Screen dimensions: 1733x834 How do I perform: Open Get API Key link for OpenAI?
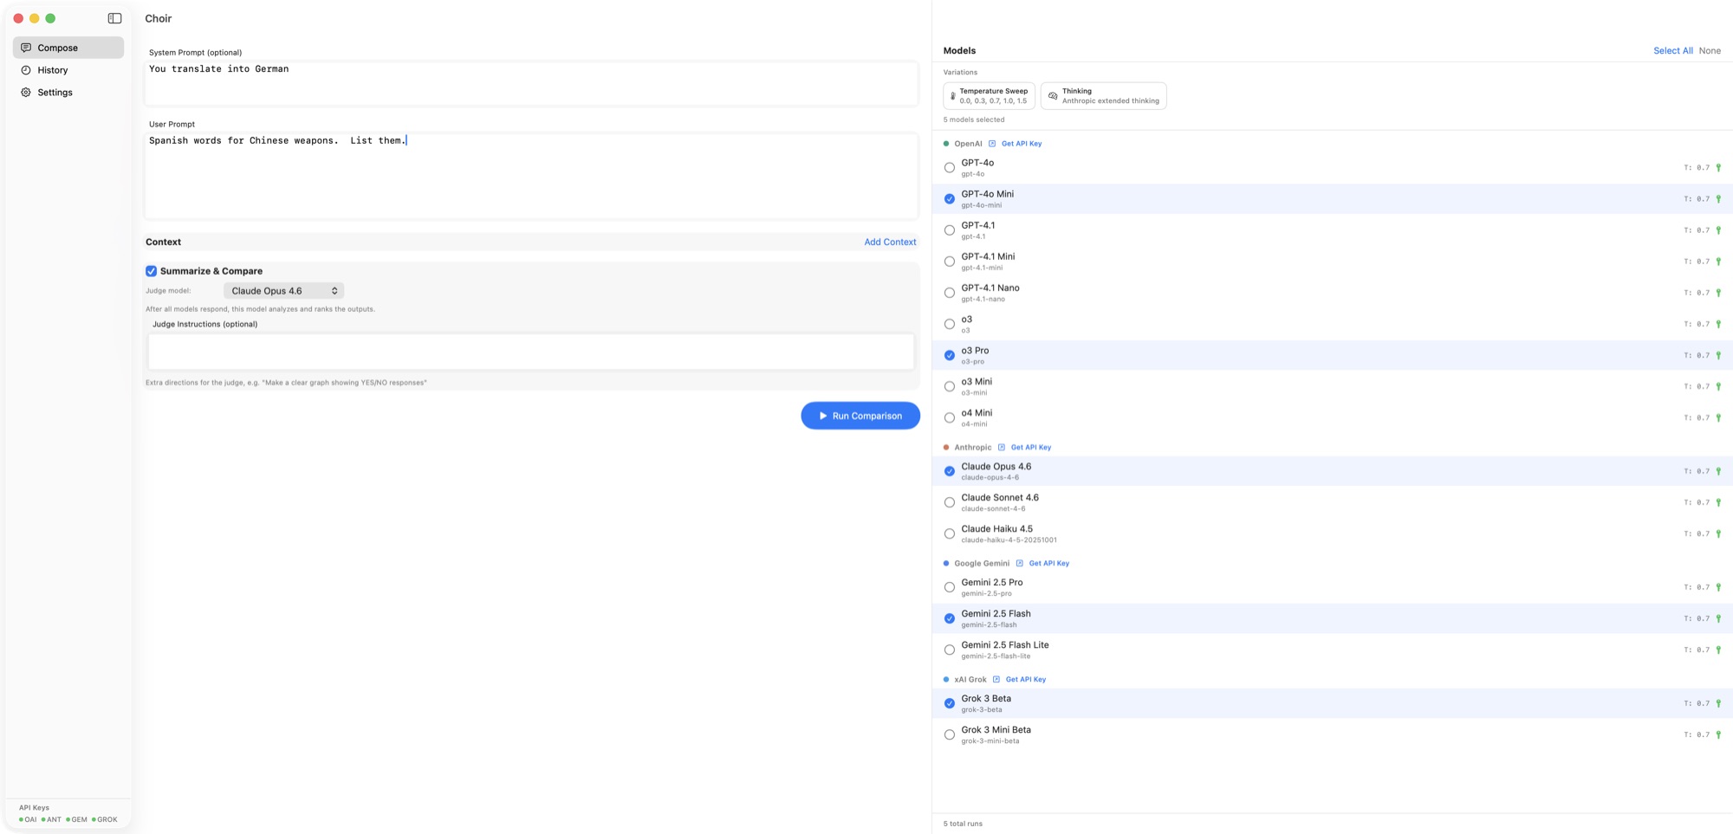(1022, 144)
